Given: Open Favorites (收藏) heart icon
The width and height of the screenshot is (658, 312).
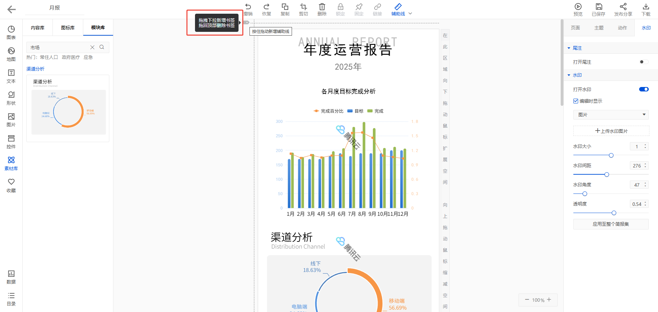Looking at the screenshot, I should 11,186.
